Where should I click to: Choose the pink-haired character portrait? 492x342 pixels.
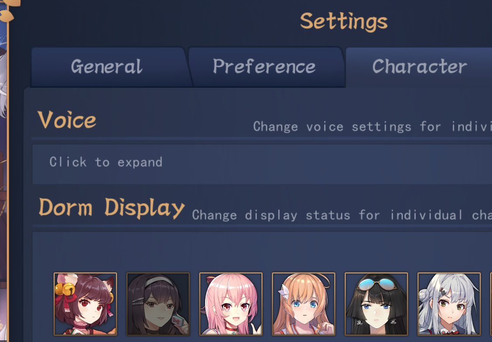(x=231, y=304)
